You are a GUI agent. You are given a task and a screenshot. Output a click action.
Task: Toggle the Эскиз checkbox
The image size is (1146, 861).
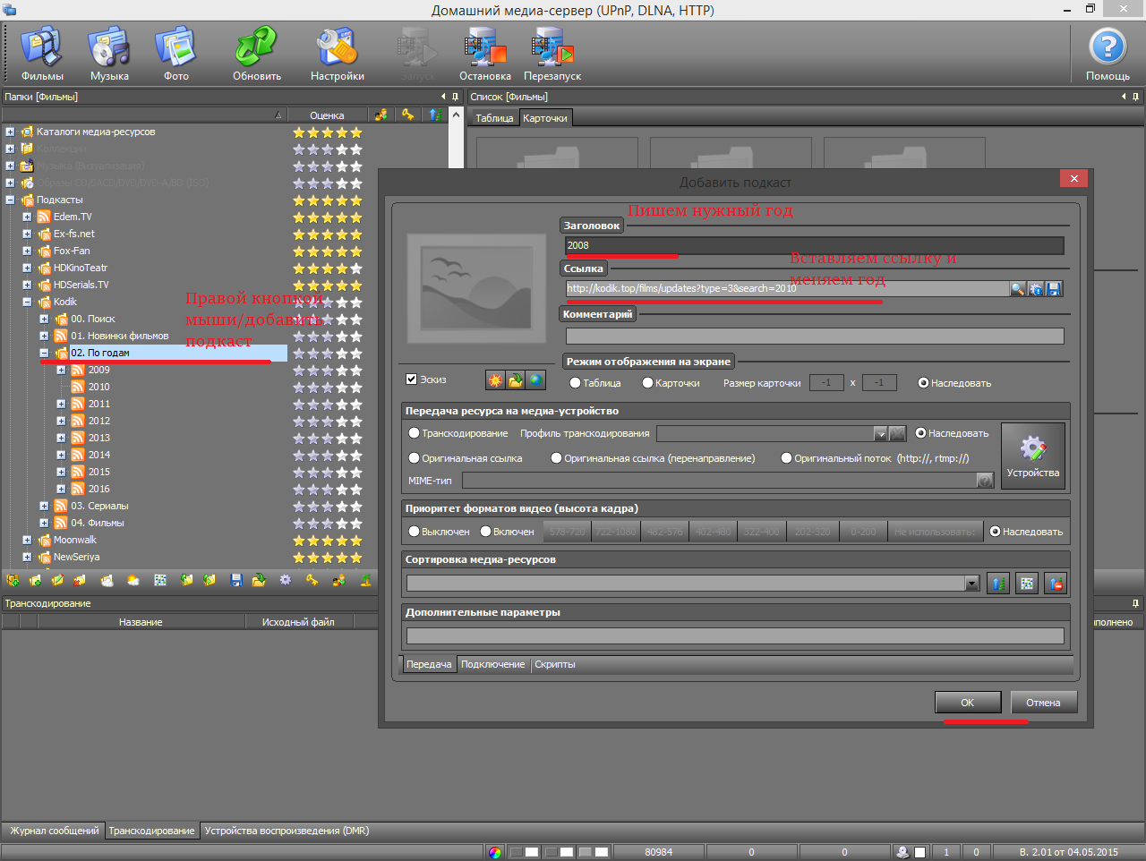pos(412,379)
